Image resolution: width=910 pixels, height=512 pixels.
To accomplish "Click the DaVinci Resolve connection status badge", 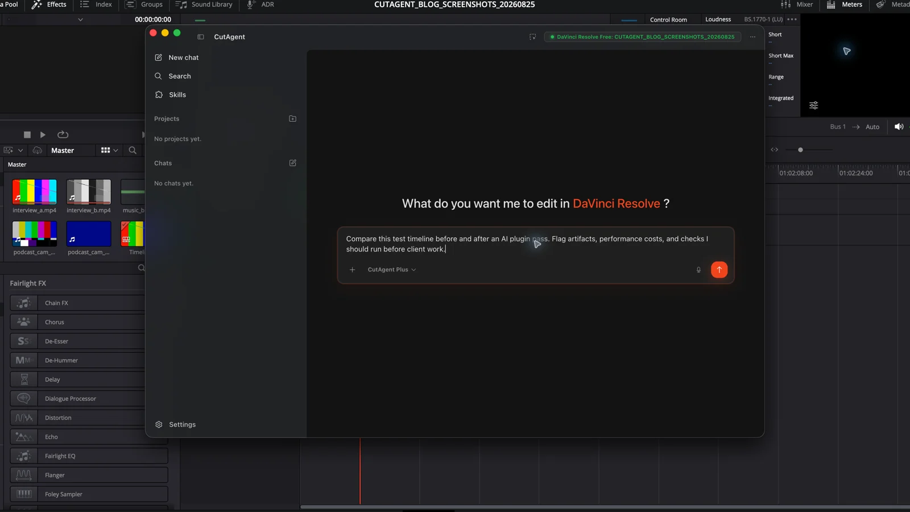I will click(643, 37).
